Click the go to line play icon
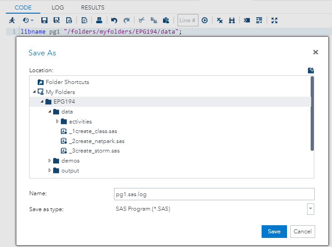 [205, 20]
